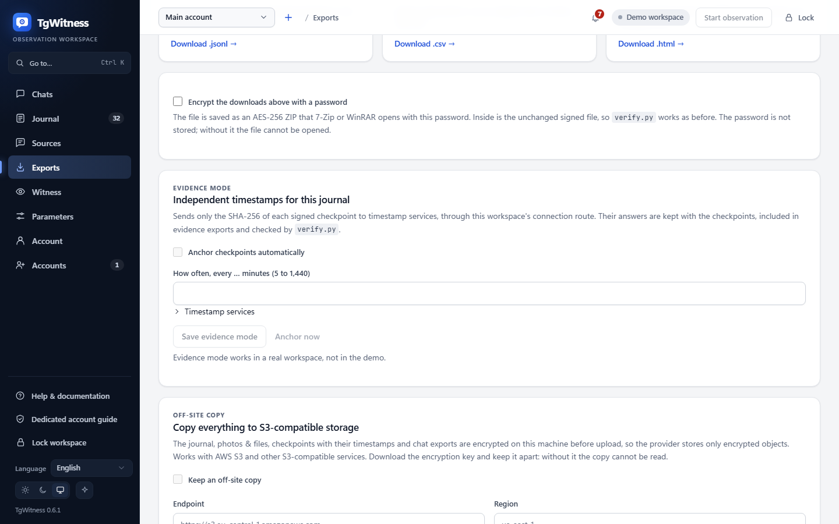
Task: Go to the Journal page
Action: [69, 119]
